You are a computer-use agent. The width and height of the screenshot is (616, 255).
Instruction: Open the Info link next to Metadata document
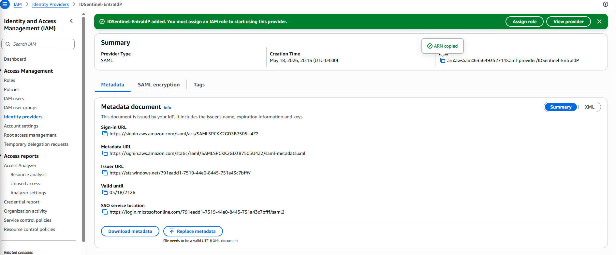[167, 108]
